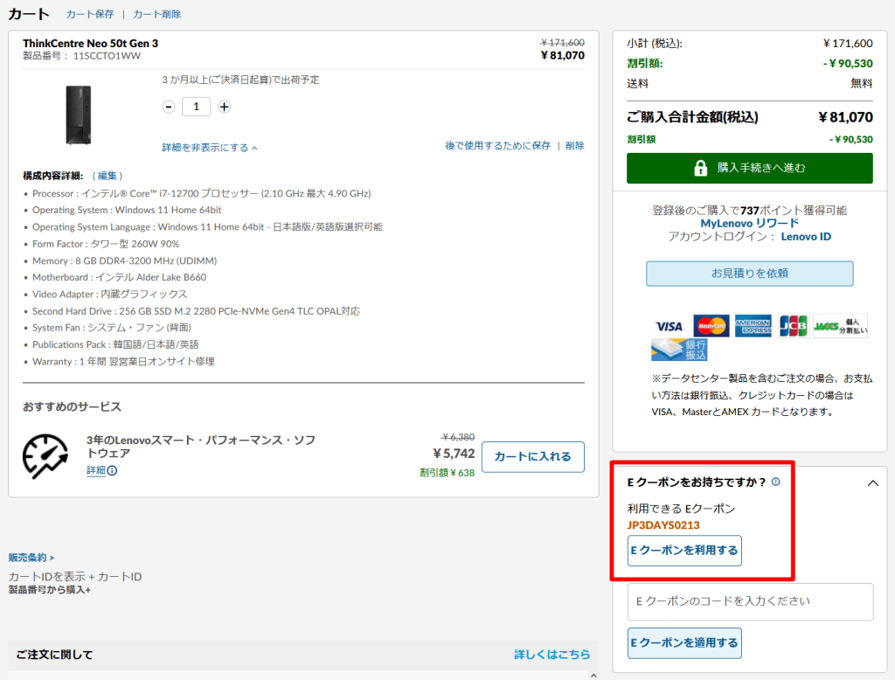Click the 銀行振込 bank transfer icon
Image resolution: width=895 pixels, height=680 pixels.
click(679, 350)
